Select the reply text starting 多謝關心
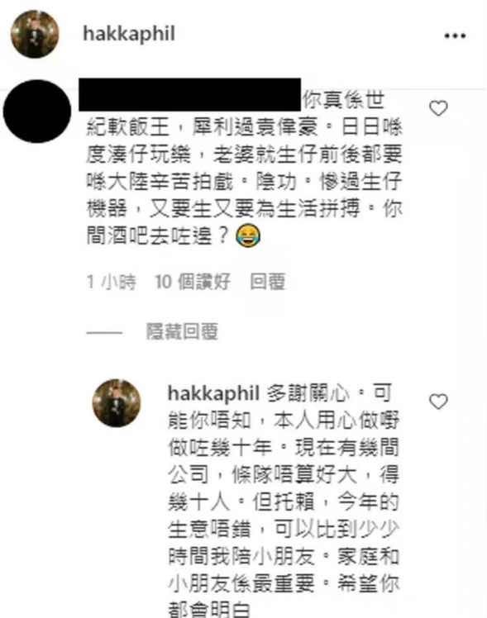Screen dimensions: 487x618 point(284,501)
